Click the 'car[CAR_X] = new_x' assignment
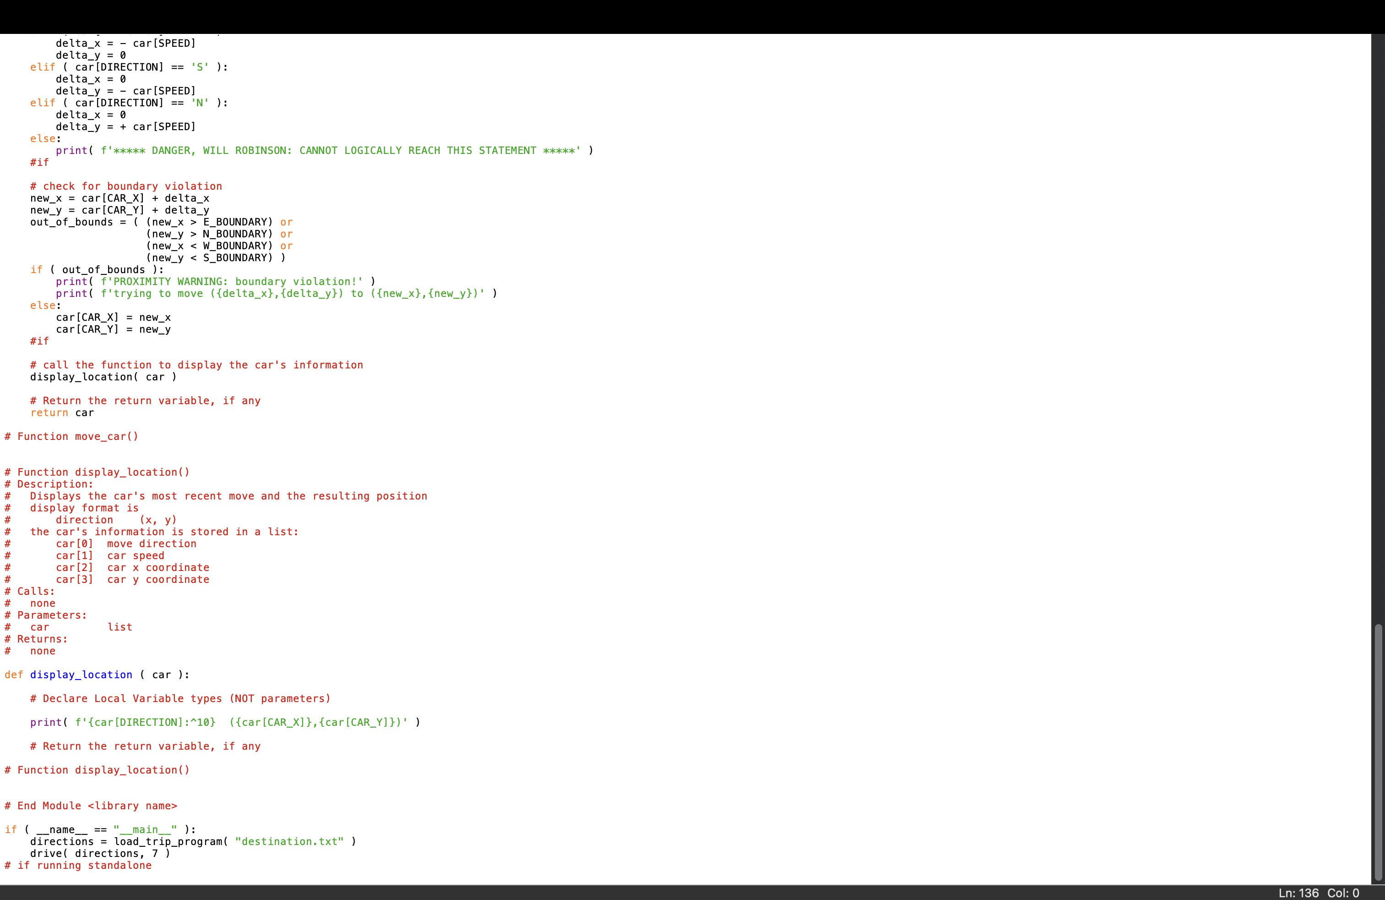 113,317
